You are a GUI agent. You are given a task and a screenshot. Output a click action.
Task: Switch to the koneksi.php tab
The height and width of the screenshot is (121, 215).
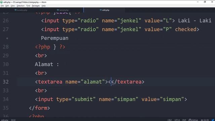[x=21, y=10]
